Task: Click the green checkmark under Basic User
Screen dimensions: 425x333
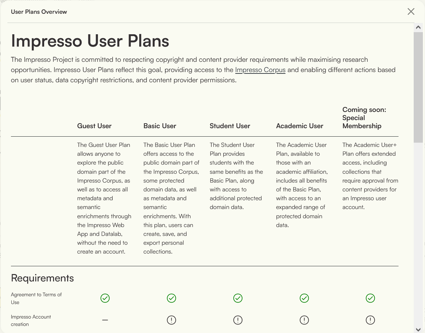Action: [x=171, y=298]
